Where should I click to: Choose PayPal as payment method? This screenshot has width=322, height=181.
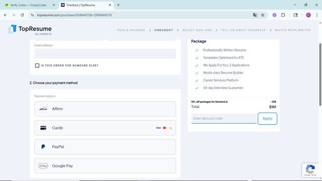pos(105,147)
